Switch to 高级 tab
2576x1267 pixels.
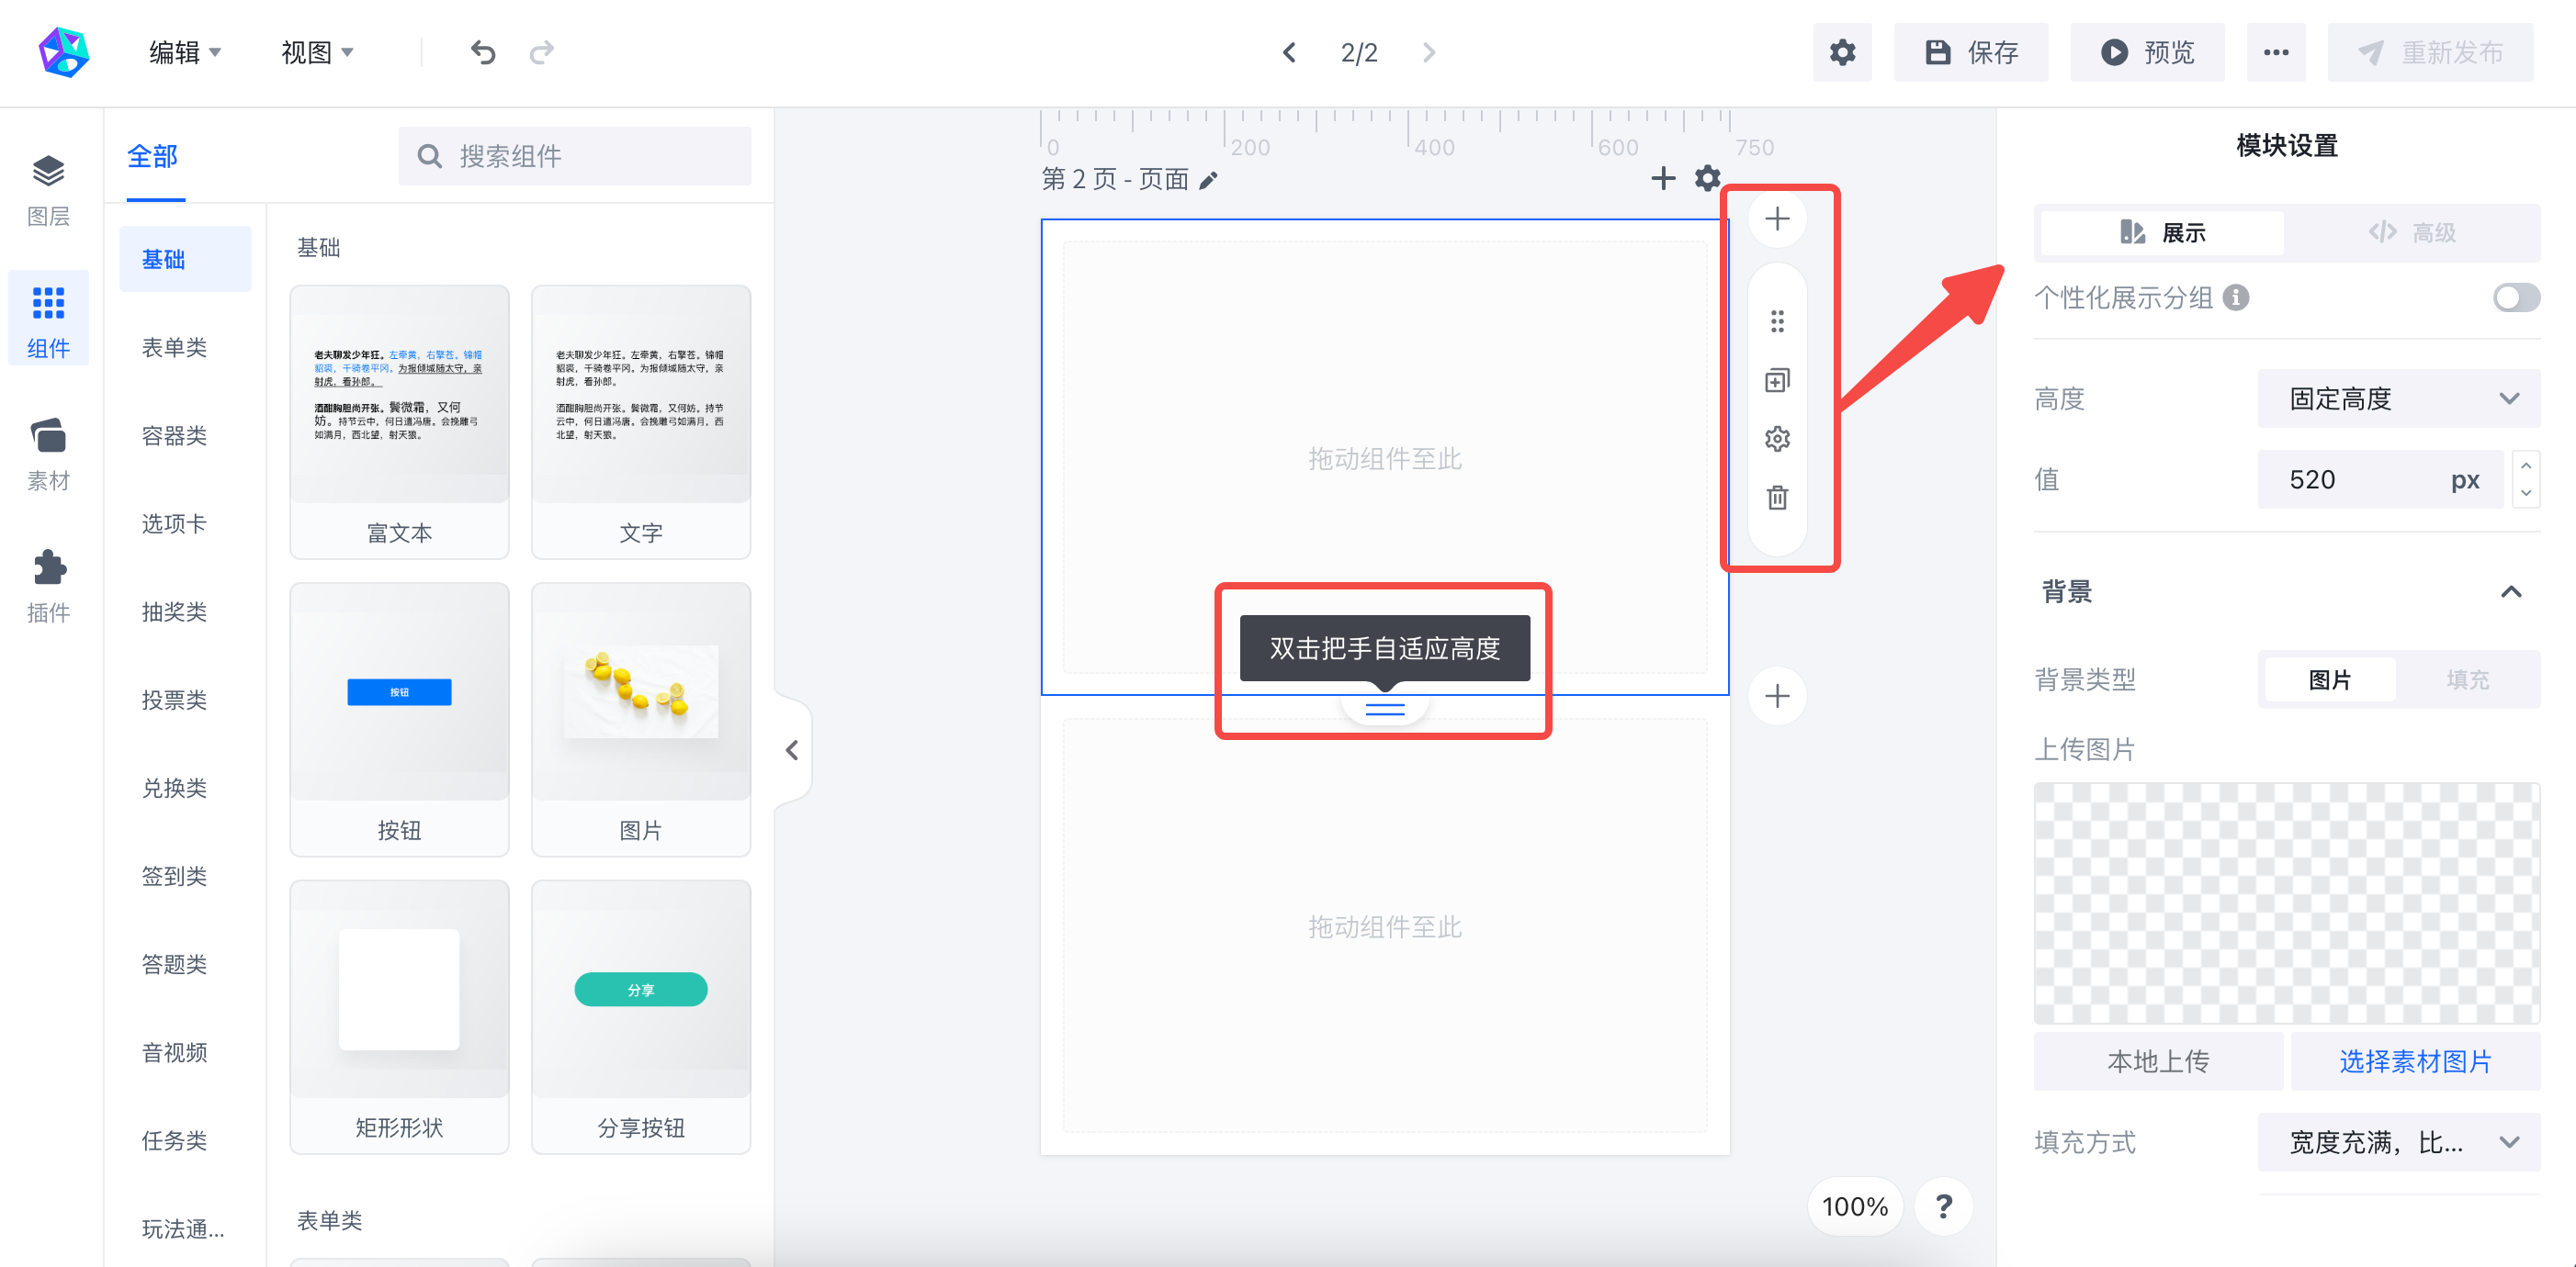[2411, 233]
